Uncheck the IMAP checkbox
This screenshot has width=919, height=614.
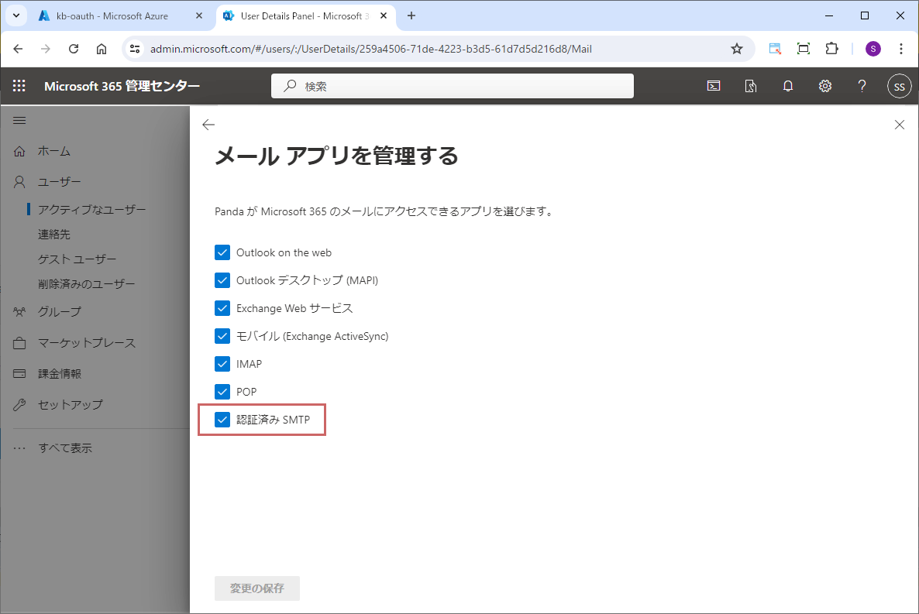(222, 364)
